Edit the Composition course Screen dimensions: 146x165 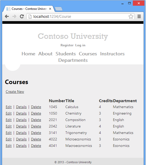pyautogui.click(x=9, y=120)
